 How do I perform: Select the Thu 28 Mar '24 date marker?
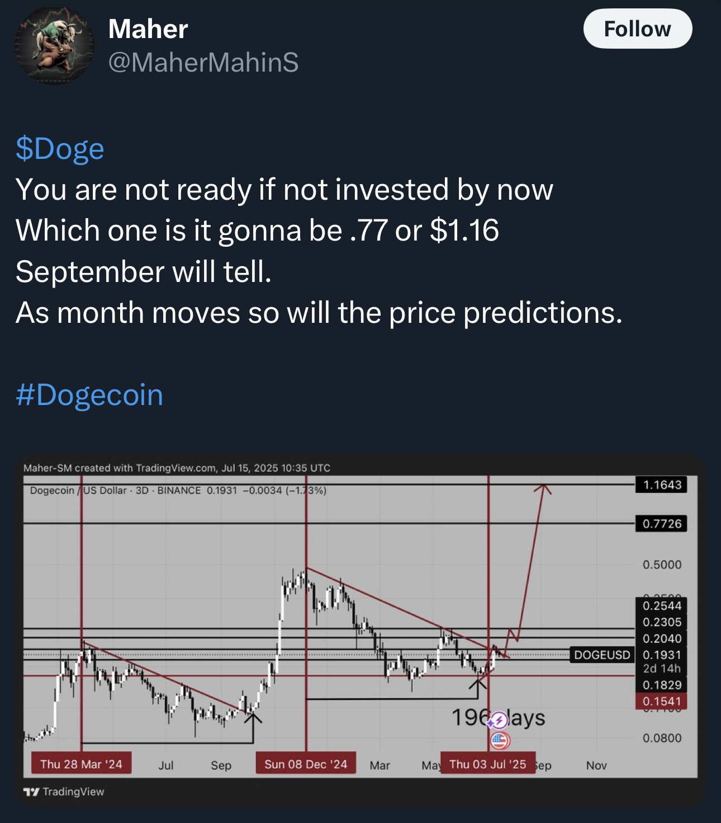[x=81, y=764]
